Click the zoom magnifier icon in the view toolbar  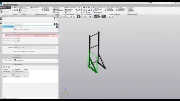[x=67, y=16]
